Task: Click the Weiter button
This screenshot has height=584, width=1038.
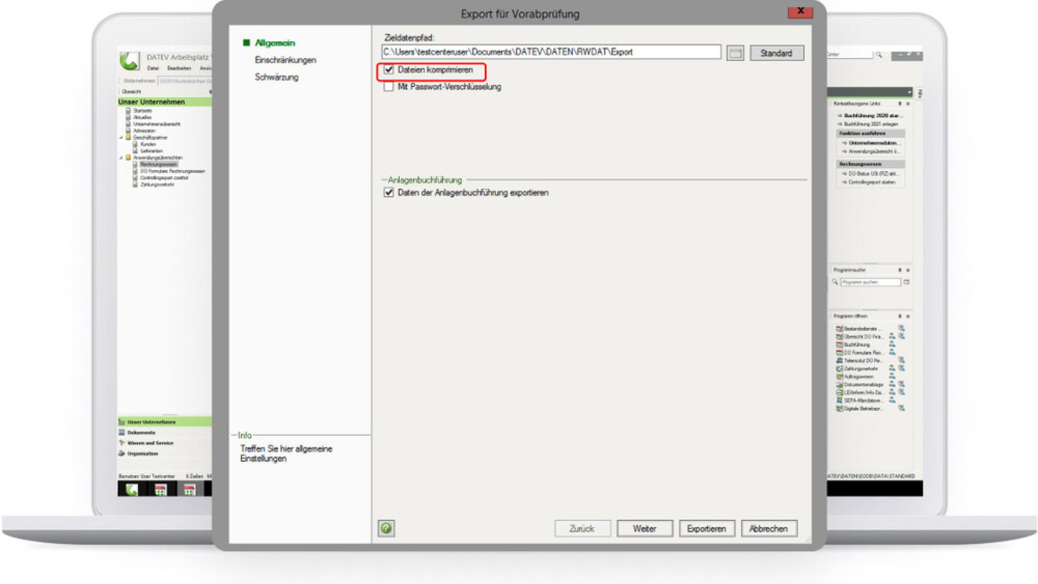Action: (645, 529)
